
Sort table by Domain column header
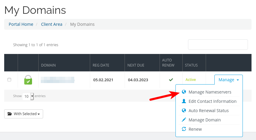pos(49,65)
